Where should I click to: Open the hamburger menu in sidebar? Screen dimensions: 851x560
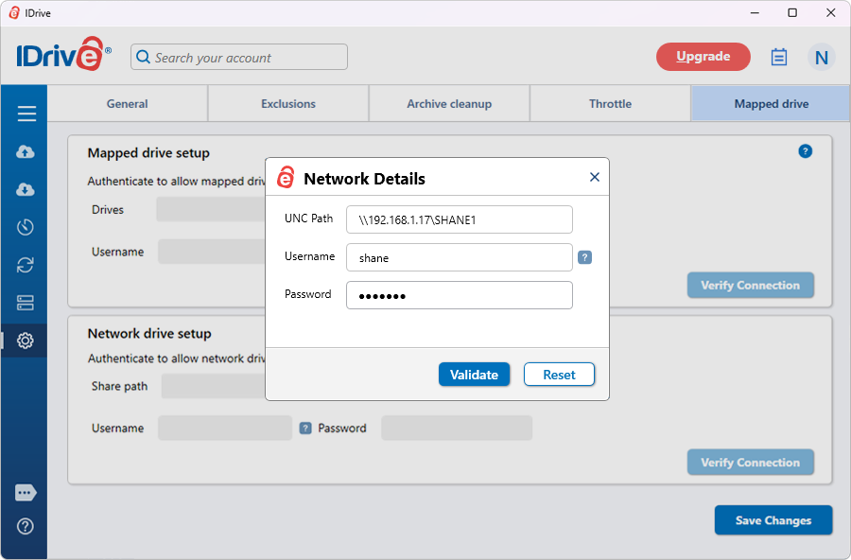[26, 114]
